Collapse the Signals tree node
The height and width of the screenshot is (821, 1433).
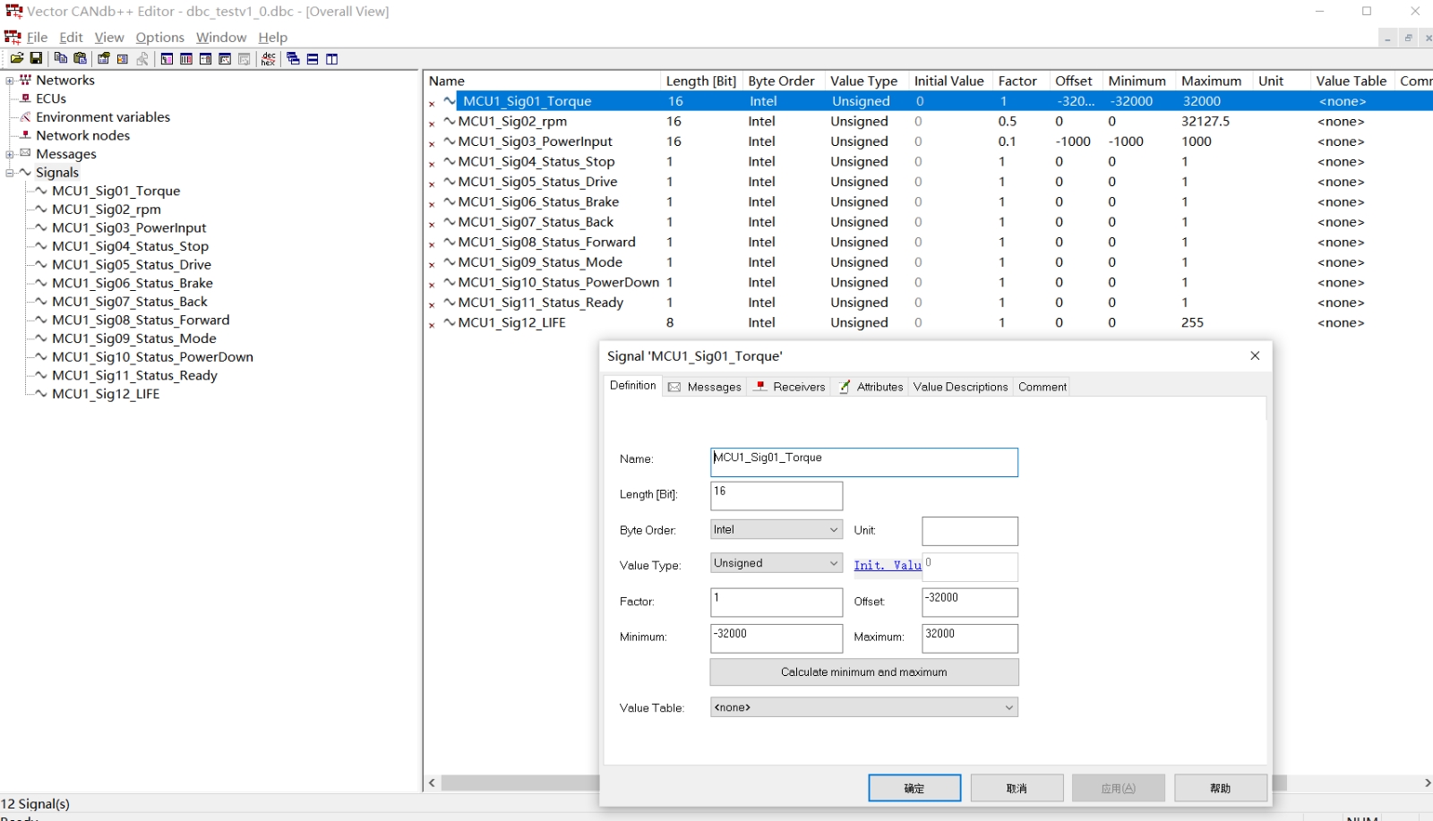pyautogui.click(x=10, y=173)
